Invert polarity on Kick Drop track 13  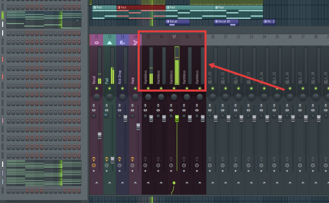pos(120,105)
